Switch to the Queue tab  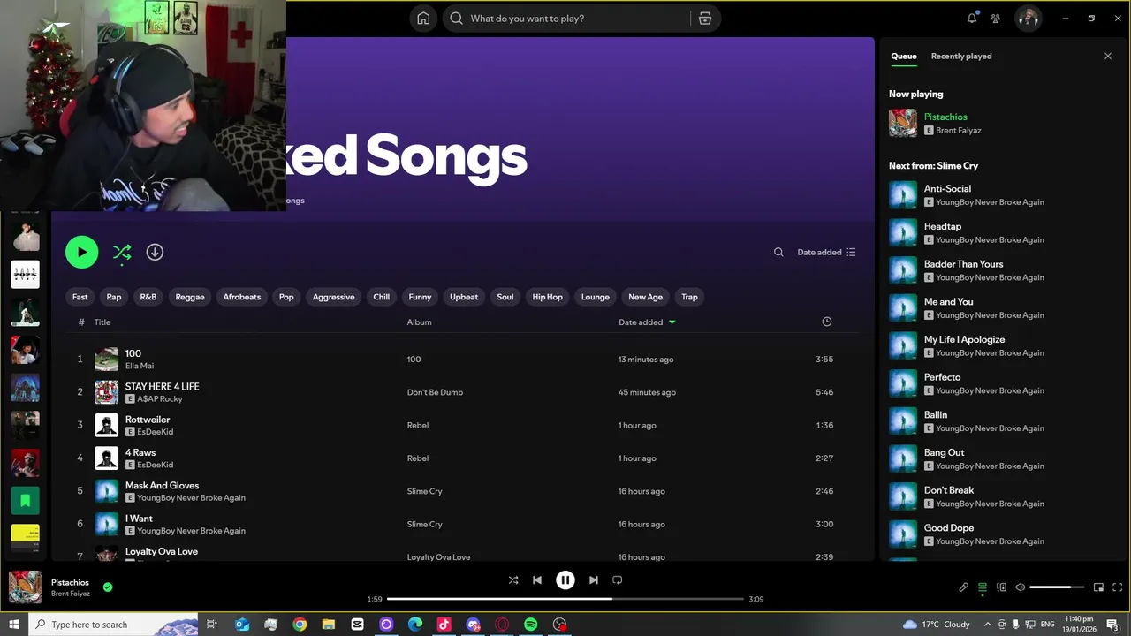click(904, 57)
